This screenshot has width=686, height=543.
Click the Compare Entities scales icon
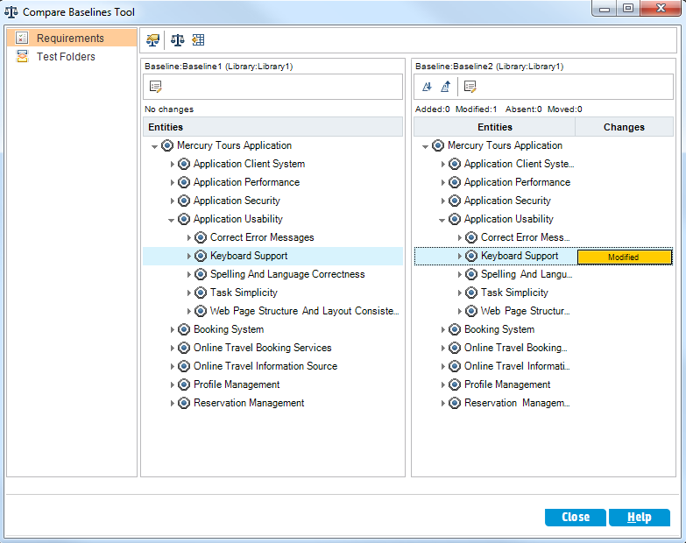(x=178, y=40)
